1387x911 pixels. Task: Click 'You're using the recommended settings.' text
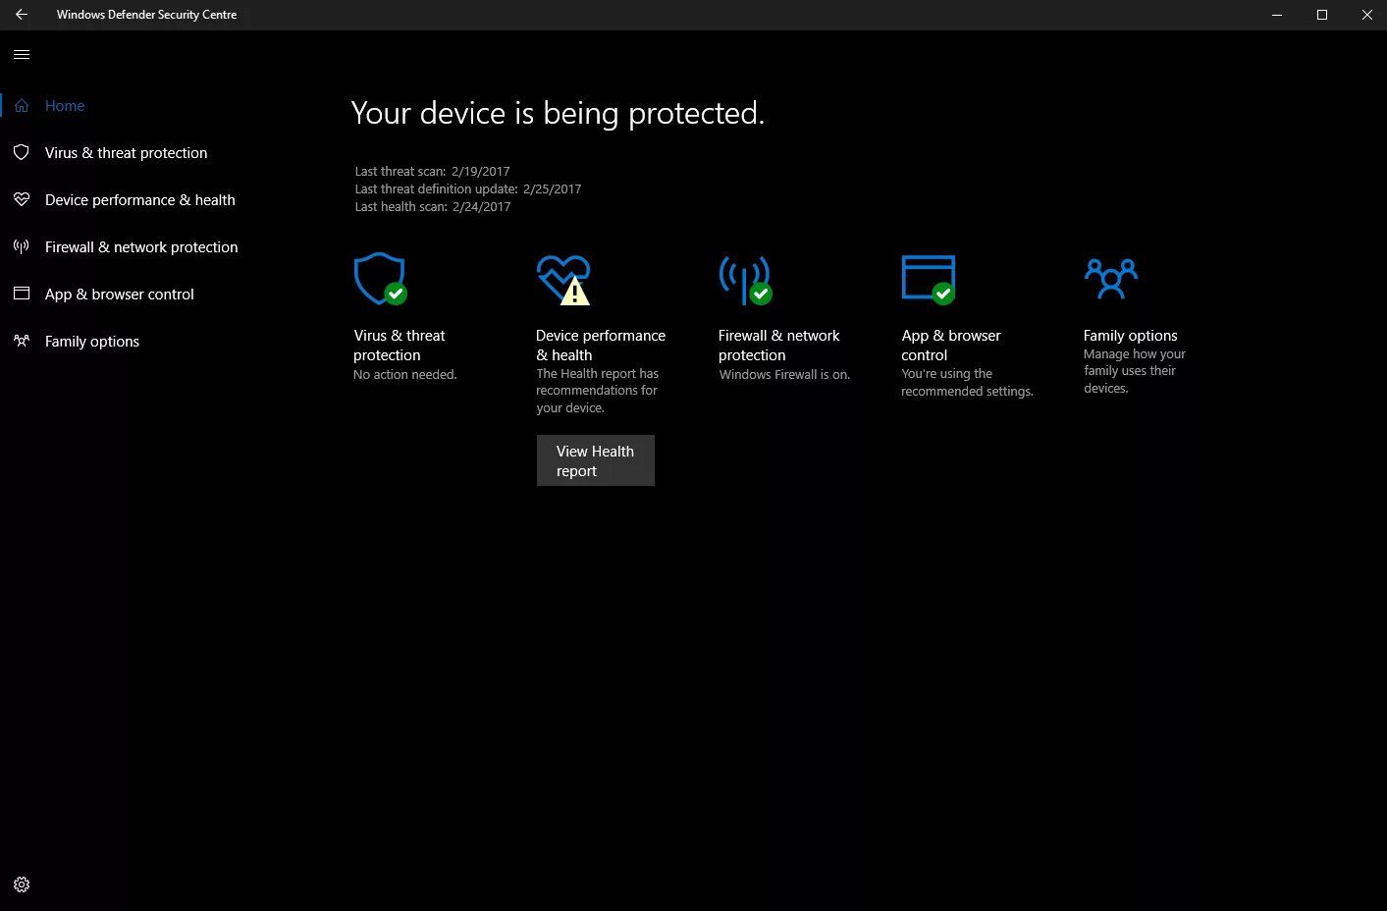click(967, 382)
